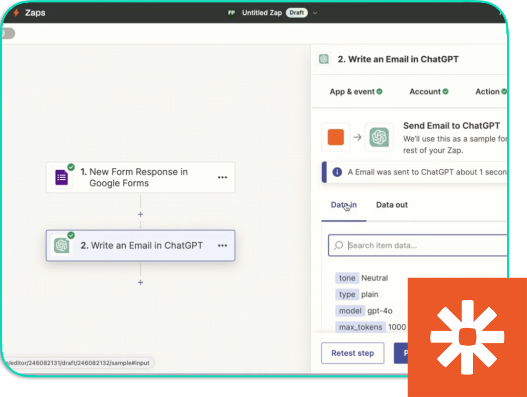Screen dimensions: 527x397
Task: Select the max_tokens key label
Action: [360, 327]
